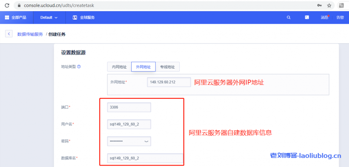The image size is (349, 167).
Task: Open the 告警 alerts link
Action: tap(340, 17)
